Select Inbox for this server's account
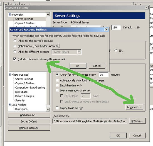Image resolution: width=153 pixels, height=146 pixels. [x=15, y=41]
